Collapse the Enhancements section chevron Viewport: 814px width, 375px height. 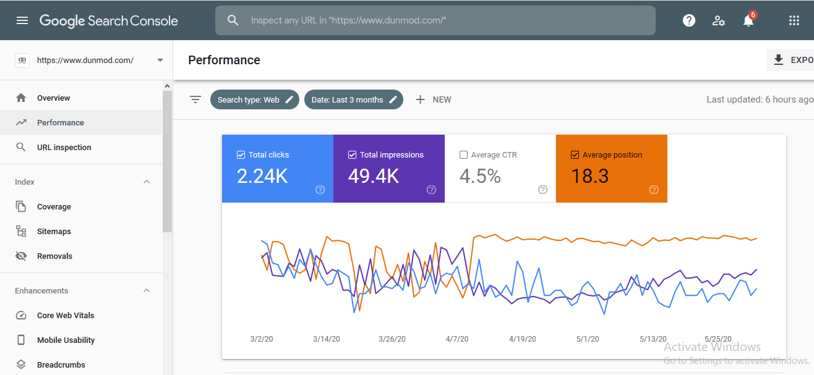(x=147, y=290)
